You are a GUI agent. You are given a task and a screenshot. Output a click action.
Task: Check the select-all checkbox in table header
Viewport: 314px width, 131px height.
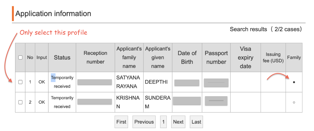click(x=20, y=58)
